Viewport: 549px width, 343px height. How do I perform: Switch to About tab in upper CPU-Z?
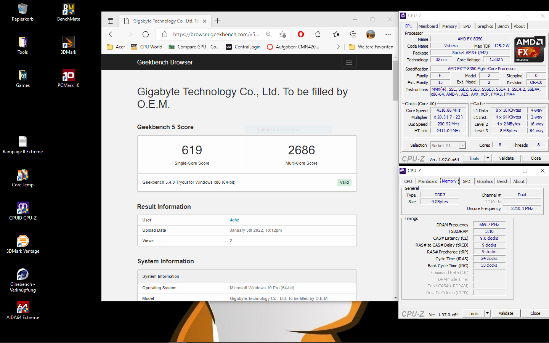coord(519,26)
